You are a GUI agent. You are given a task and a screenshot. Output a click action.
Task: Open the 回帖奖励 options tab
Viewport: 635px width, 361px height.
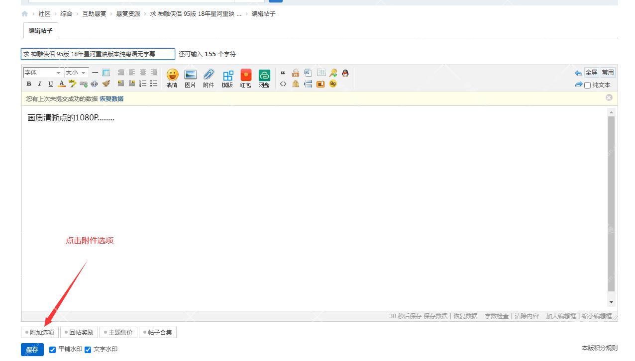point(79,332)
